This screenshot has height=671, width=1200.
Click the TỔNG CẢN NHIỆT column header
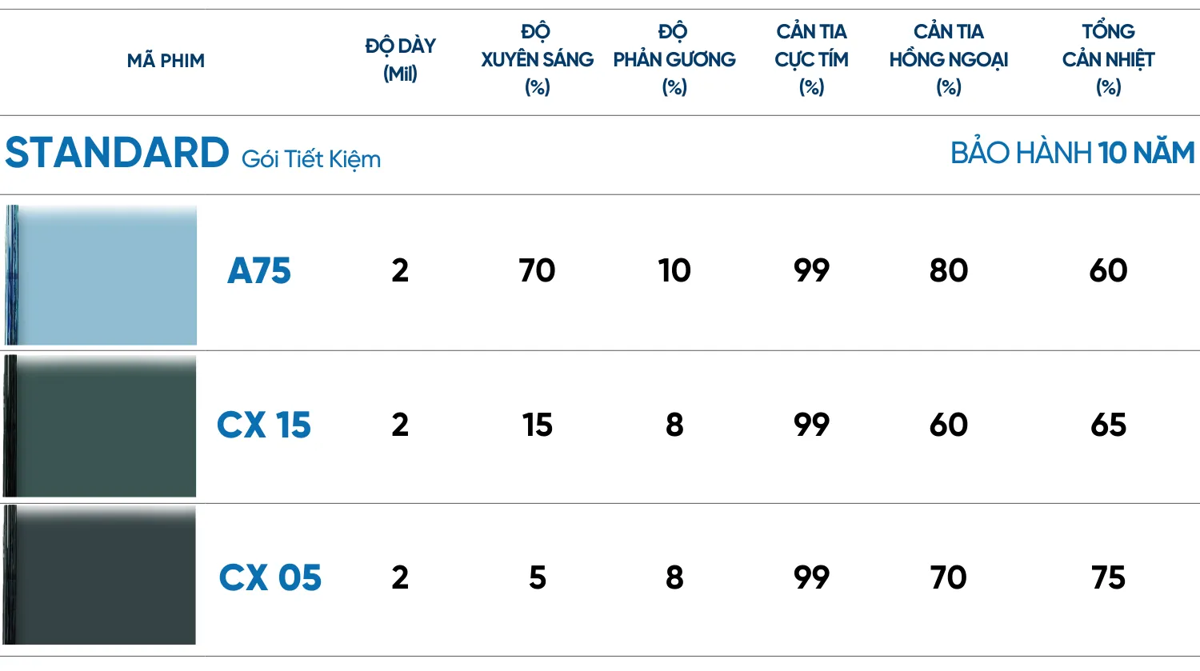pos(1108,60)
